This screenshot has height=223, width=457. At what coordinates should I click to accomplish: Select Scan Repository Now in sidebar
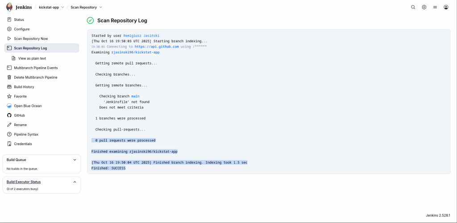coord(31,39)
